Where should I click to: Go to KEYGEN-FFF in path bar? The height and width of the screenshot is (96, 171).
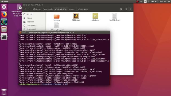coord(83,9)
